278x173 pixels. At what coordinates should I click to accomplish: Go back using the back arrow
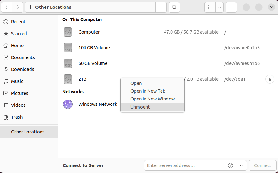tap(7, 7)
